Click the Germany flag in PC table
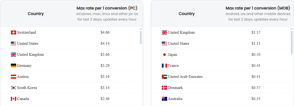Image resolution: width=294 pixels, height=106 pixels. tap(14, 66)
